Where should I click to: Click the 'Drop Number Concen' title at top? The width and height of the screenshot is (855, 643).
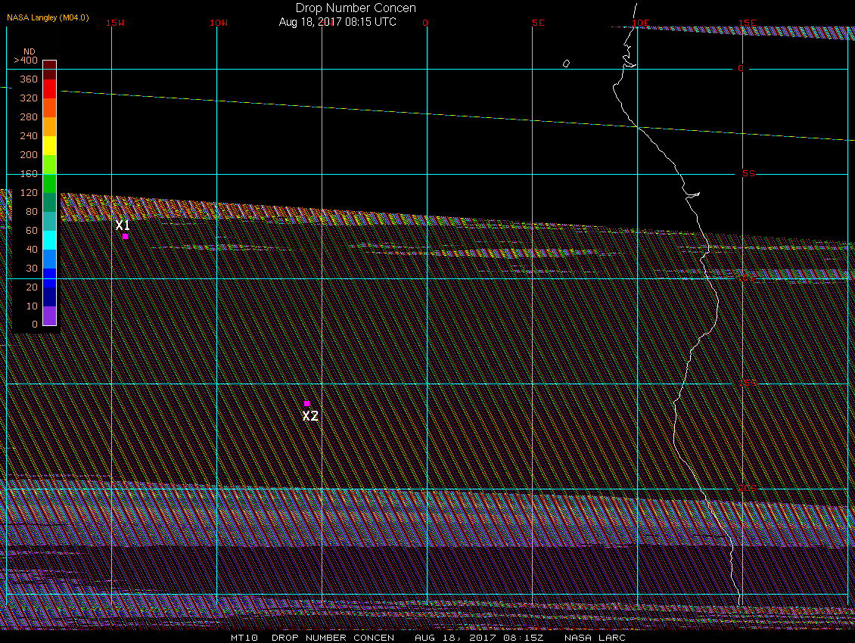356,8
